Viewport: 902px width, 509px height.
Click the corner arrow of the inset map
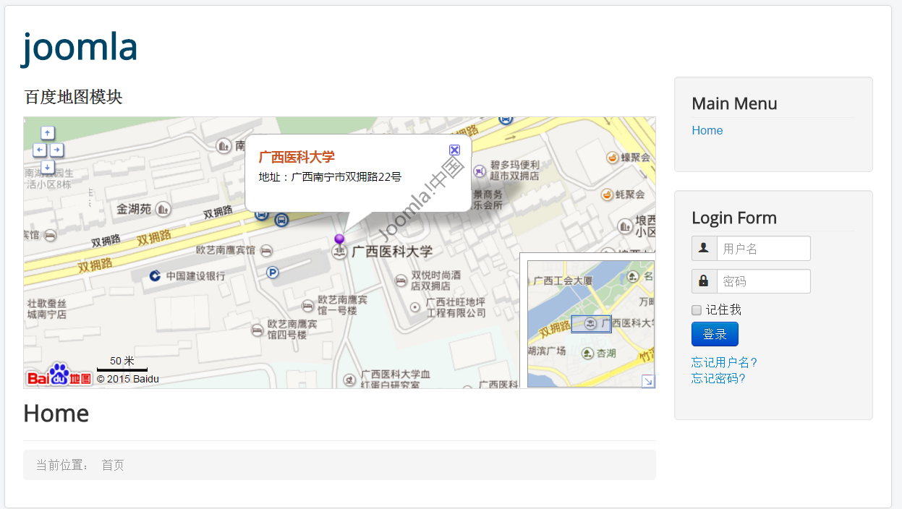point(647,382)
